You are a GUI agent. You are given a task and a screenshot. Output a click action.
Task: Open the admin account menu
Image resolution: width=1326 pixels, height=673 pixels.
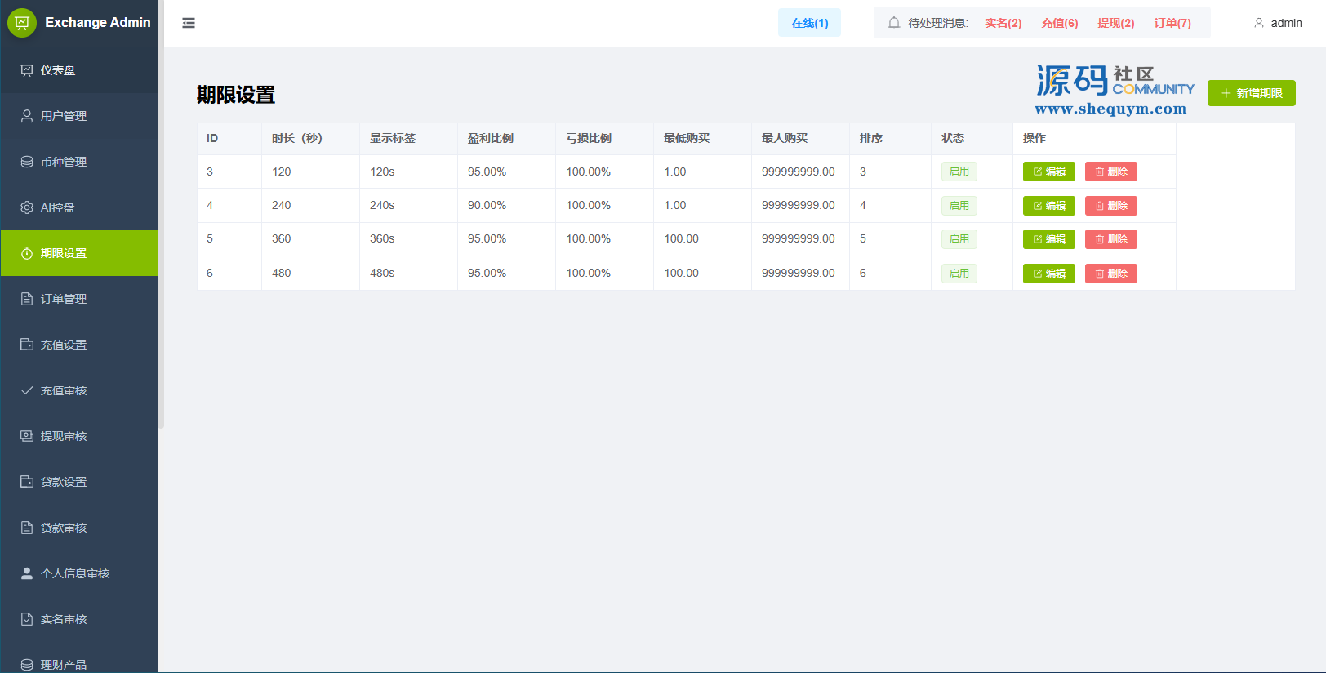(1278, 23)
